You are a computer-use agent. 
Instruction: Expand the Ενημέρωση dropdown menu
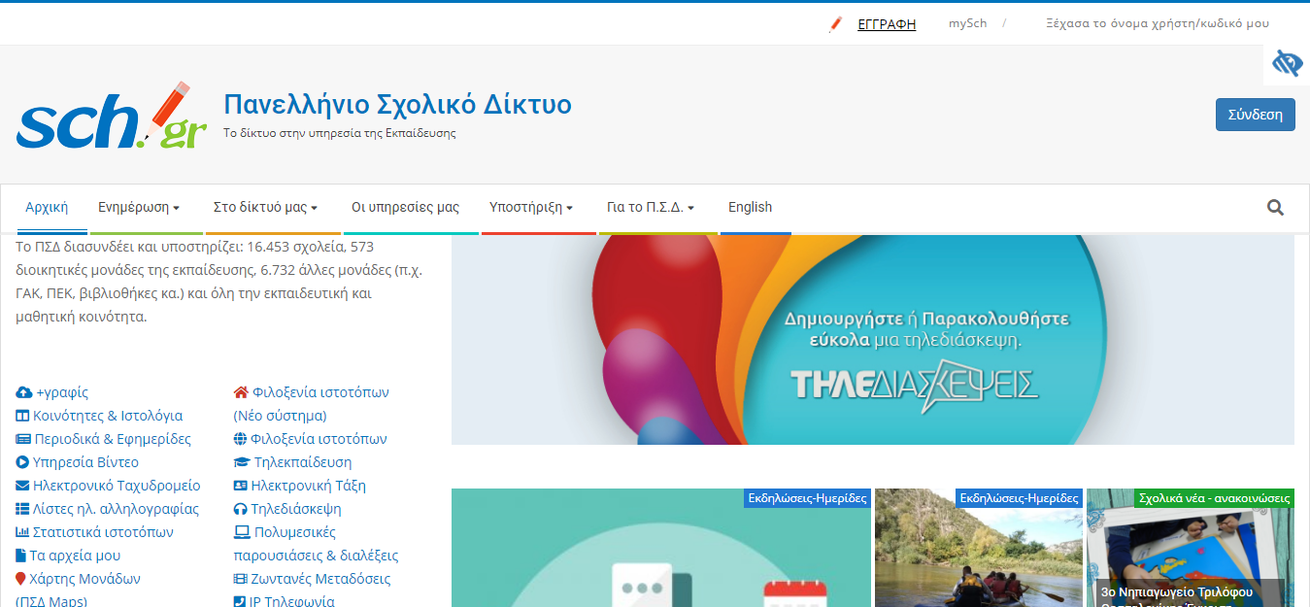pos(139,207)
